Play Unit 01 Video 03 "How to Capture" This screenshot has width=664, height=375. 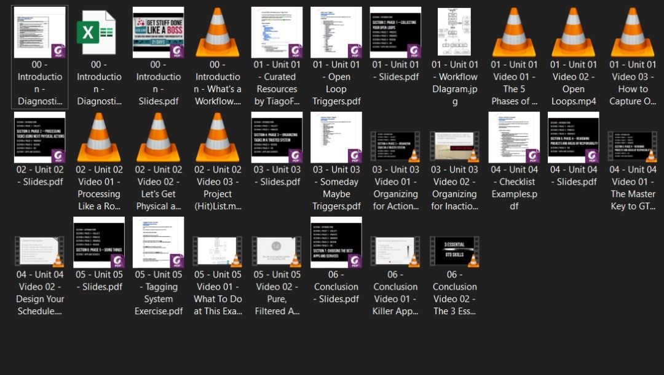(x=632, y=31)
